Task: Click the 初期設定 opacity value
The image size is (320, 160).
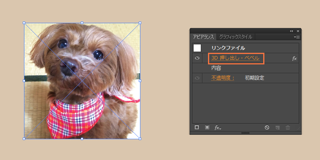Action: [x=254, y=78]
